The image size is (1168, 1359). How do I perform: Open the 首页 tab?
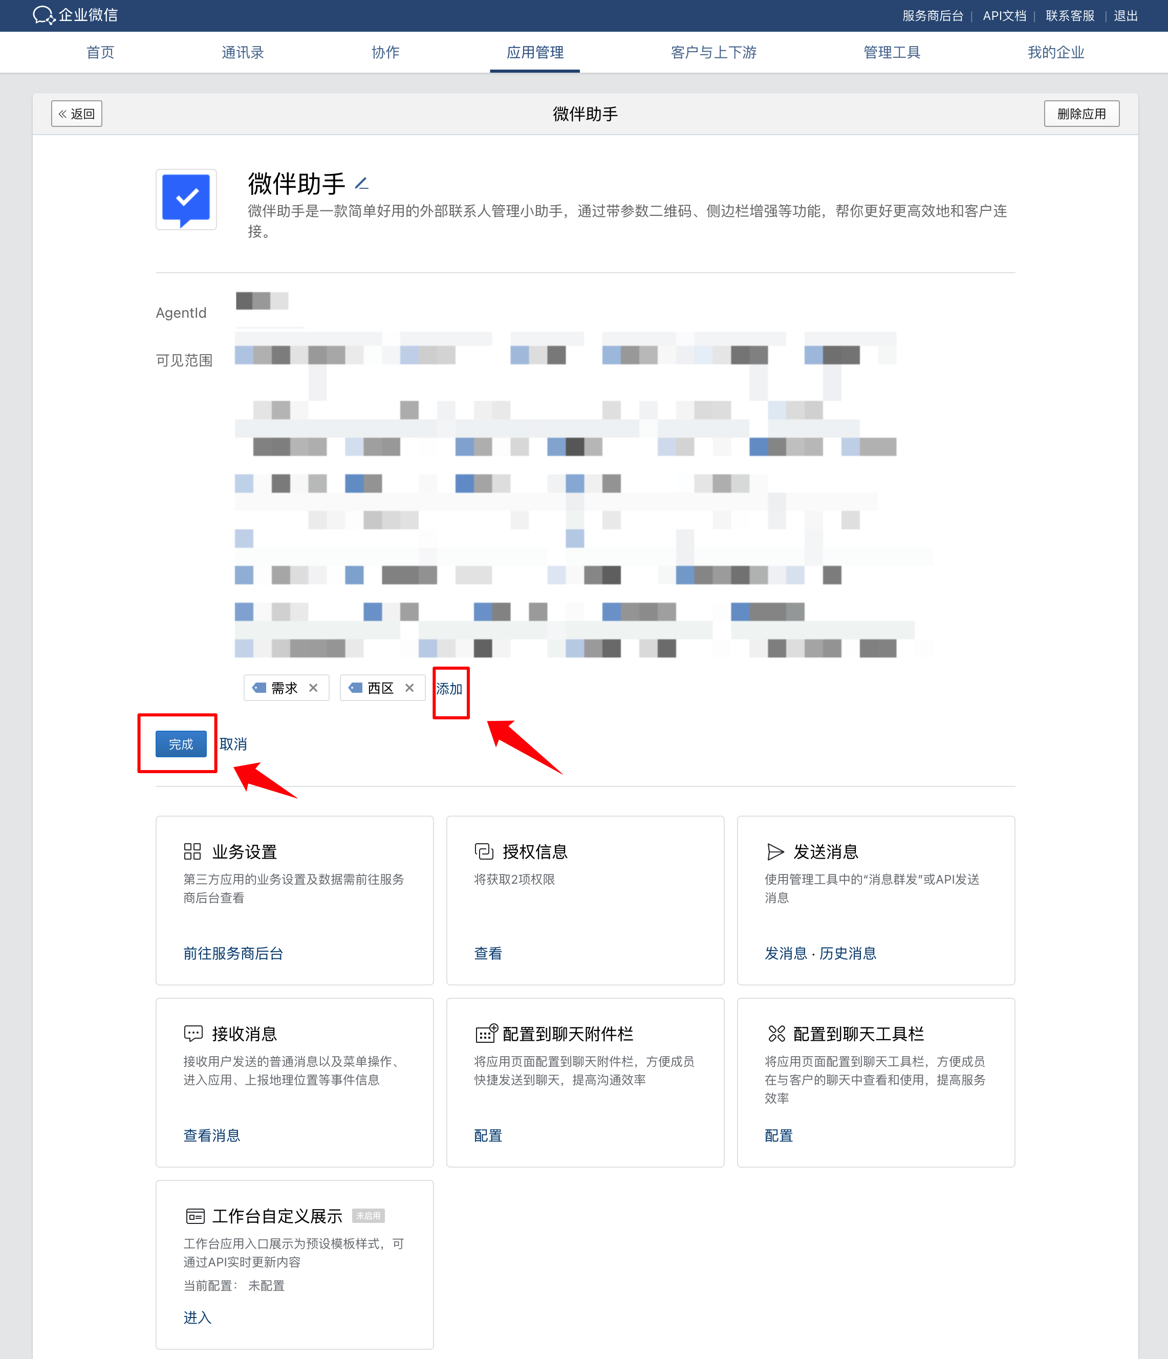click(x=100, y=53)
